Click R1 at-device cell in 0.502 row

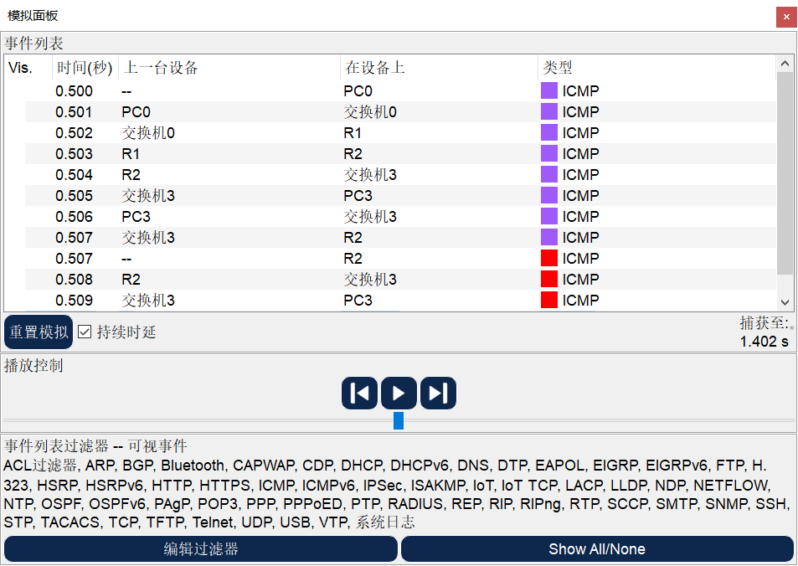point(353,133)
